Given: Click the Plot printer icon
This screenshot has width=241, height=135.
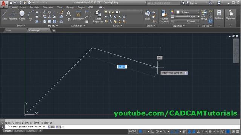Looking at the screenshot, I should [x=29, y=3].
